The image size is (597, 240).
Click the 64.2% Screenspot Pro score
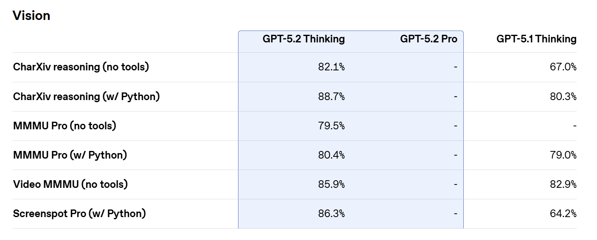point(563,214)
